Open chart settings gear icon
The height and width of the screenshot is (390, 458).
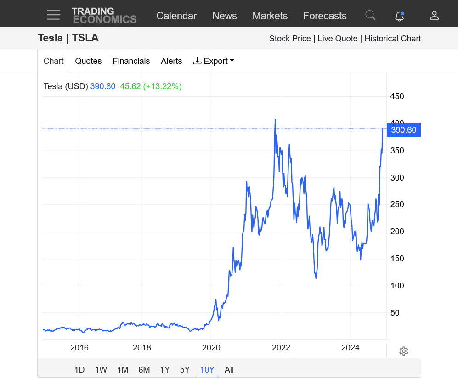[x=404, y=351]
